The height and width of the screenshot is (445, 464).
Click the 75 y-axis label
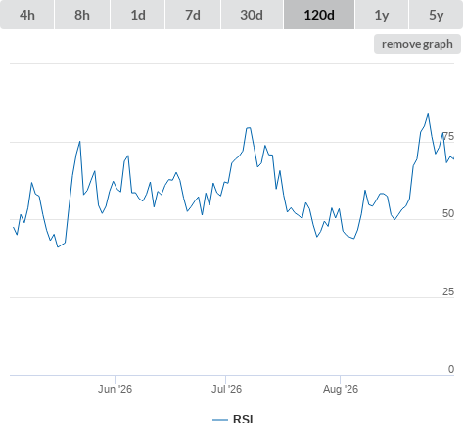coord(448,136)
